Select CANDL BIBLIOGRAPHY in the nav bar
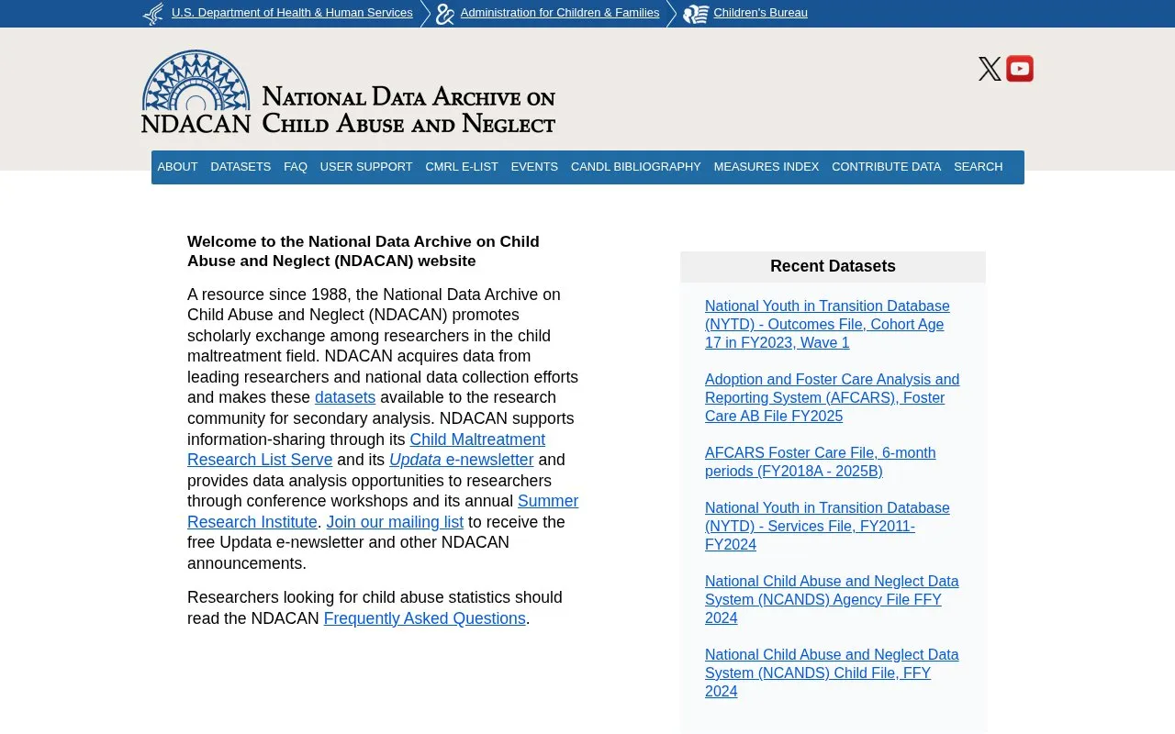The image size is (1175, 734). pos(636,167)
